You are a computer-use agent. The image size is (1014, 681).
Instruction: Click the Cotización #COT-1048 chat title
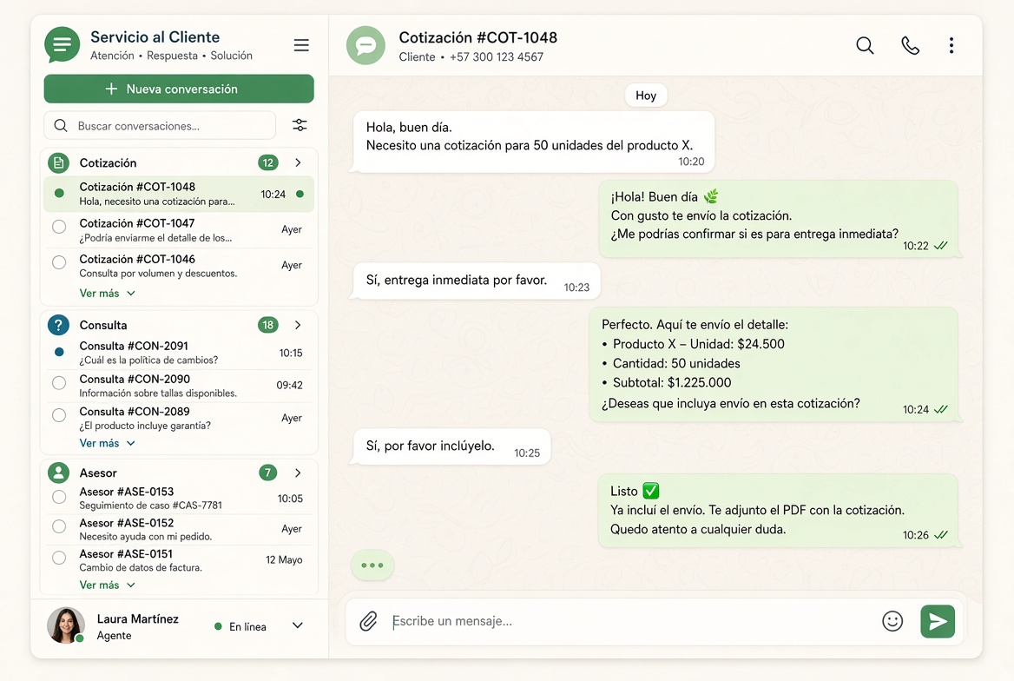(x=477, y=37)
